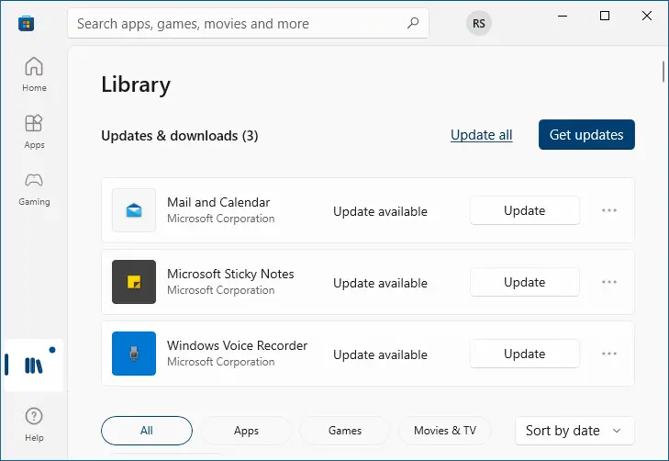This screenshot has width=669, height=461.
Task: Click Update available status for Sticky Notes
Action: (380, 283)
